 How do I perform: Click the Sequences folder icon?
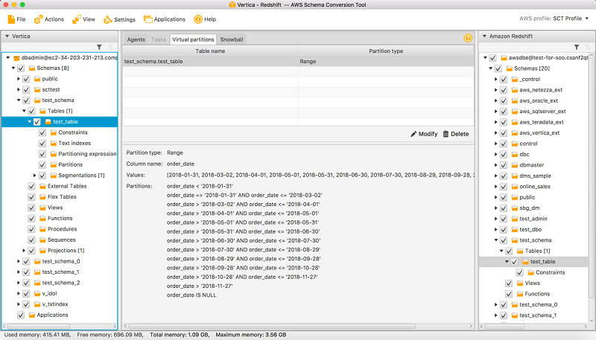point(43,240)
